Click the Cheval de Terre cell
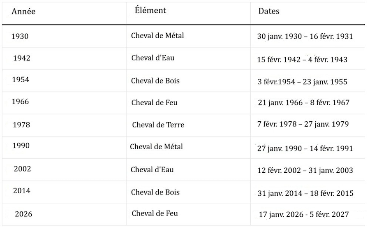 coord(158,125)
